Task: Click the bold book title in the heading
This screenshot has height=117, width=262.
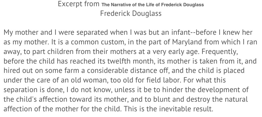Action: (x=153, y=5)
